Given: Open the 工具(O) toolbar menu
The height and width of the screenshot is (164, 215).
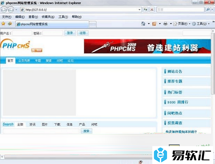Looking at the screenshot, I should pyautogui.click(x=201, y=24).
